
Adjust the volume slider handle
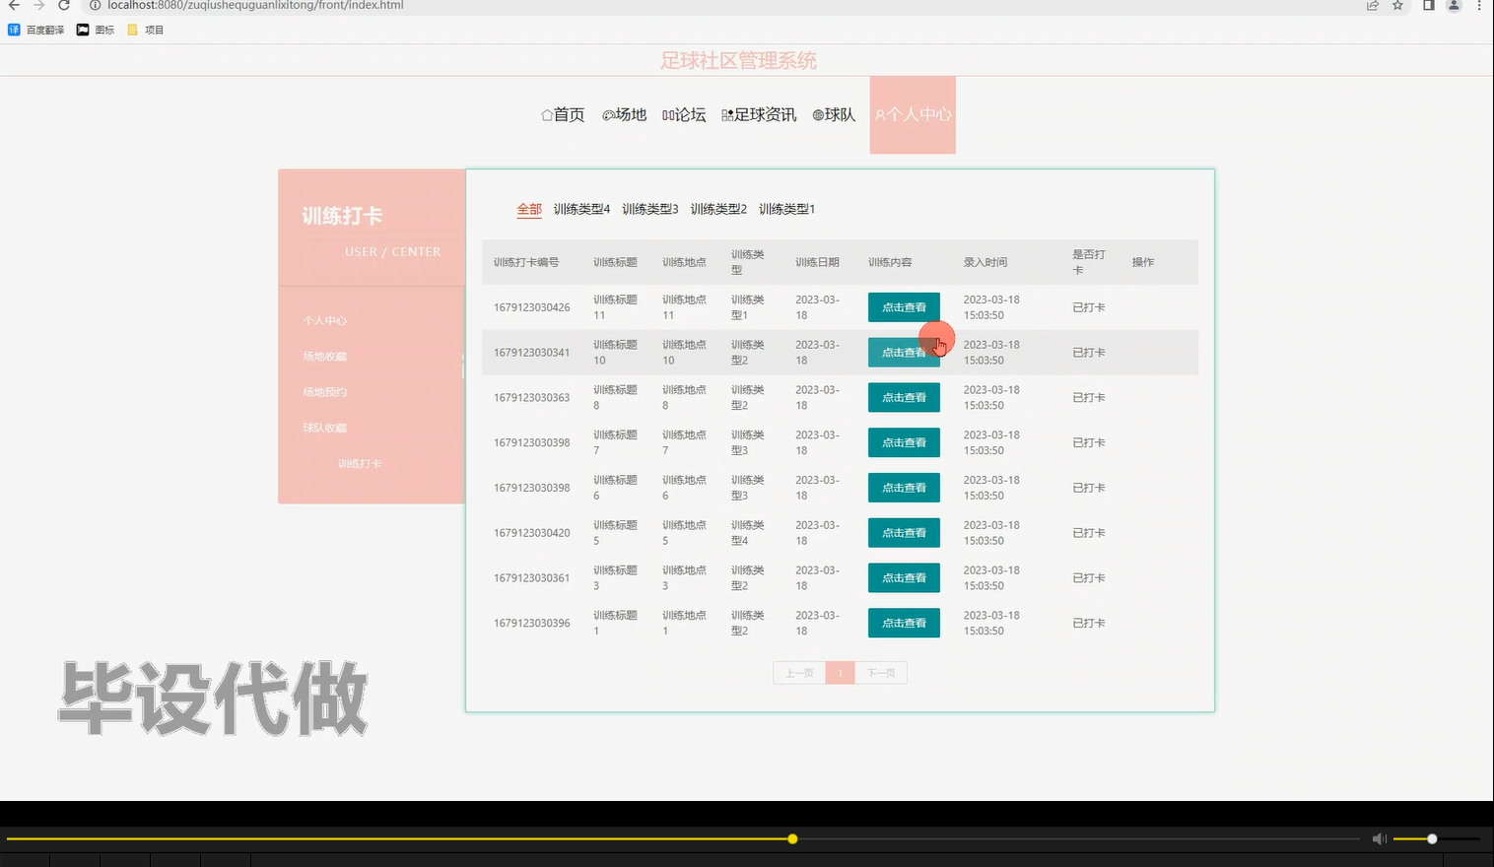coord(1432,838)
